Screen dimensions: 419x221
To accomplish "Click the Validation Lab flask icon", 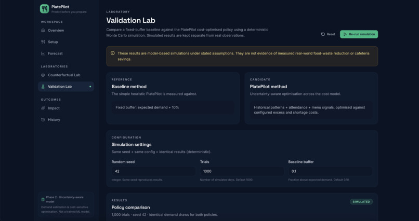I will click(43, 87).
